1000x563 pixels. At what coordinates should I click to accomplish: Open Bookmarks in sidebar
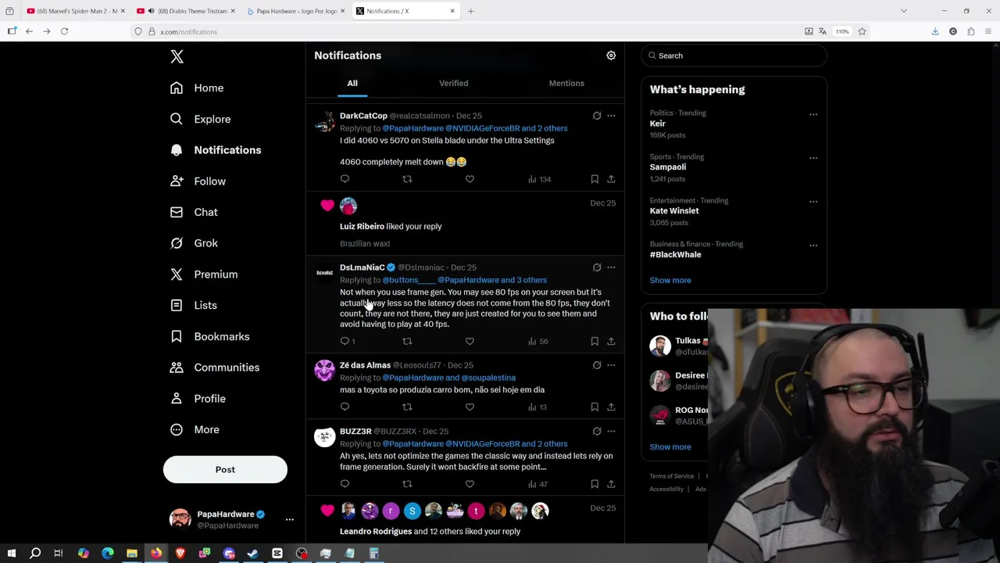pyautogui.click(x=211, y=336)
